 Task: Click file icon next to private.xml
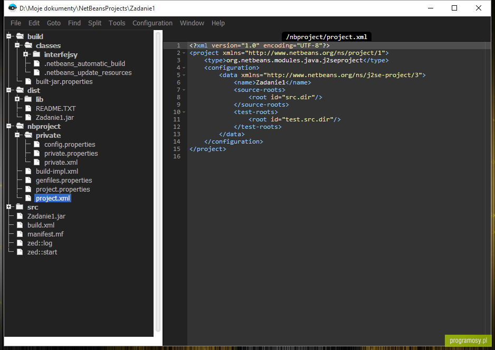coord(36,162)
